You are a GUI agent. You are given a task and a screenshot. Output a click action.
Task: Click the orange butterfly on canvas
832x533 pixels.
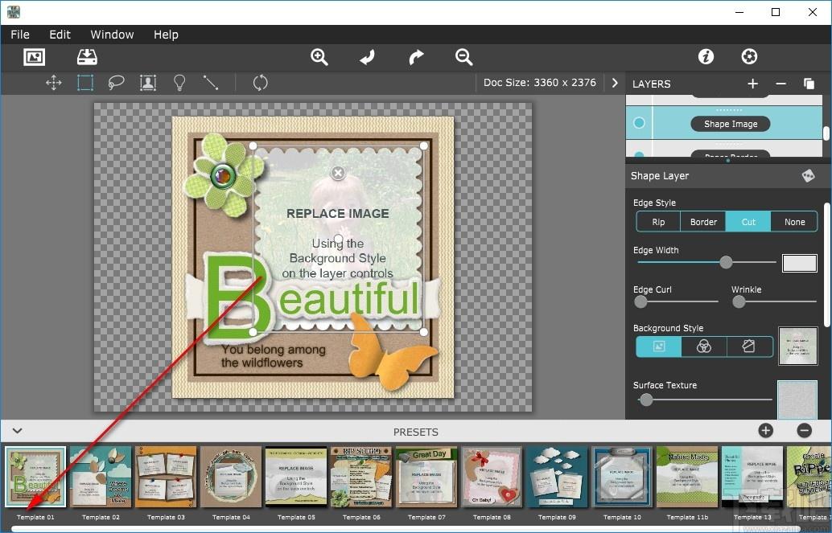click(390, 354)
